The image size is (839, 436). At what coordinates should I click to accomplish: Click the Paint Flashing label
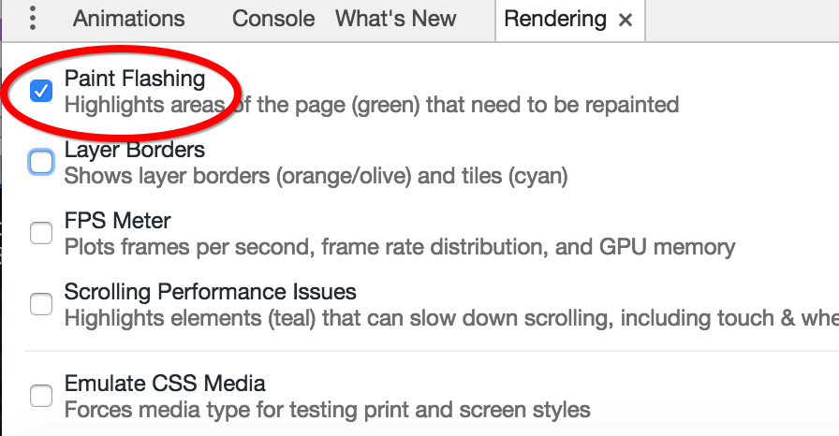pyautogui.click(x=135, y=79)
